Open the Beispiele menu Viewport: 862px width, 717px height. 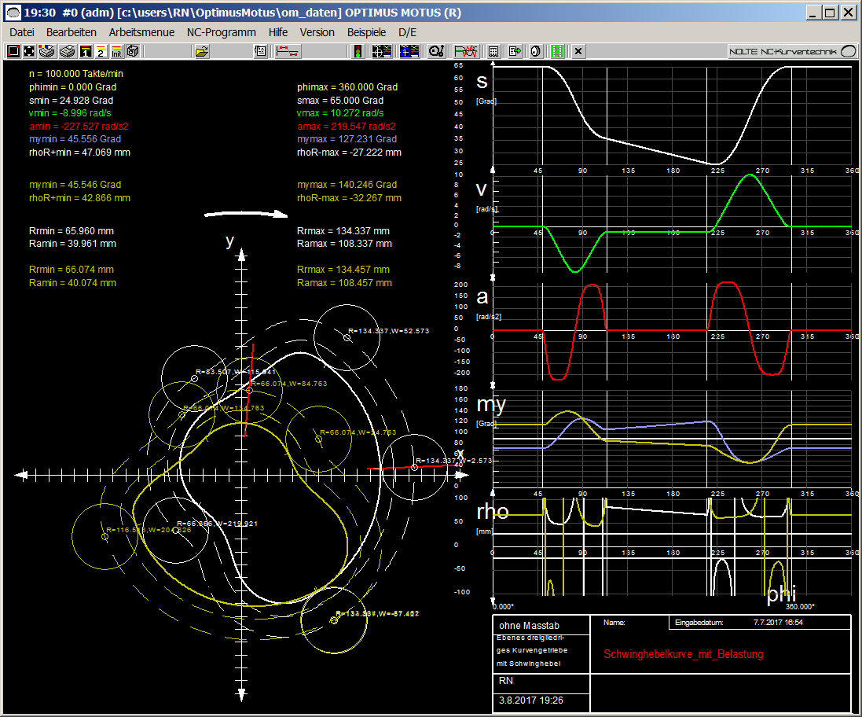click(x=366, y=32)
